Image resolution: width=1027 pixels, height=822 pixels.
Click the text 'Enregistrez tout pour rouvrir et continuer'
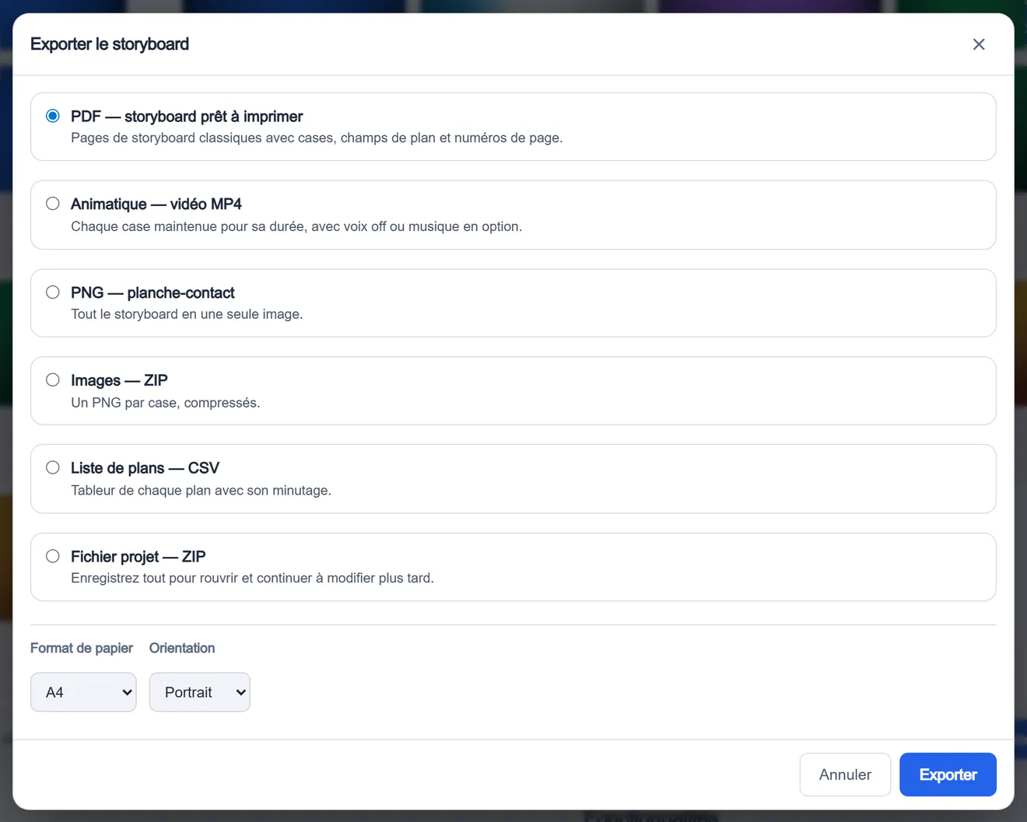point(191,579)
